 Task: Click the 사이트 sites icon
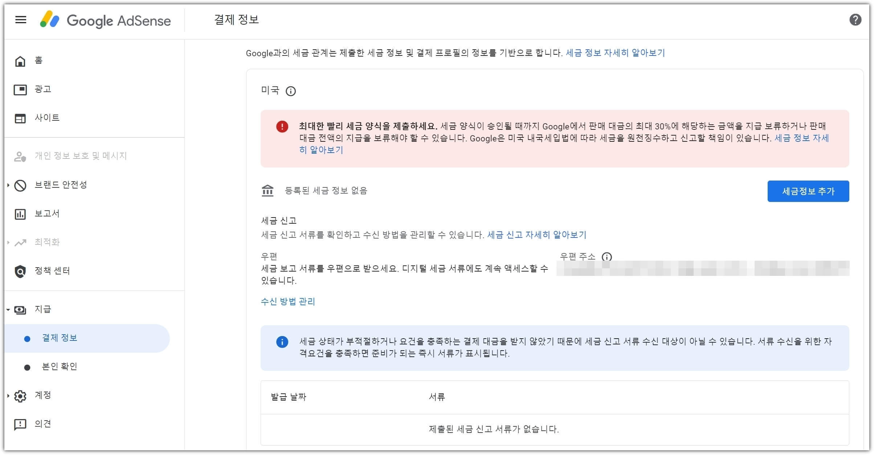20,118
